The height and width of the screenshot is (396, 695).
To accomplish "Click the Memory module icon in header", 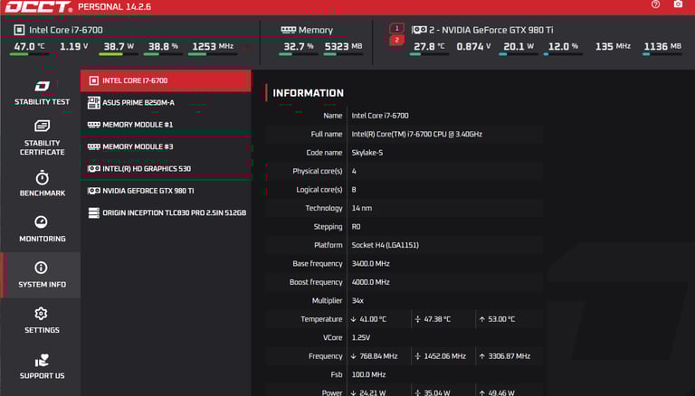I will tap(288, 30).
